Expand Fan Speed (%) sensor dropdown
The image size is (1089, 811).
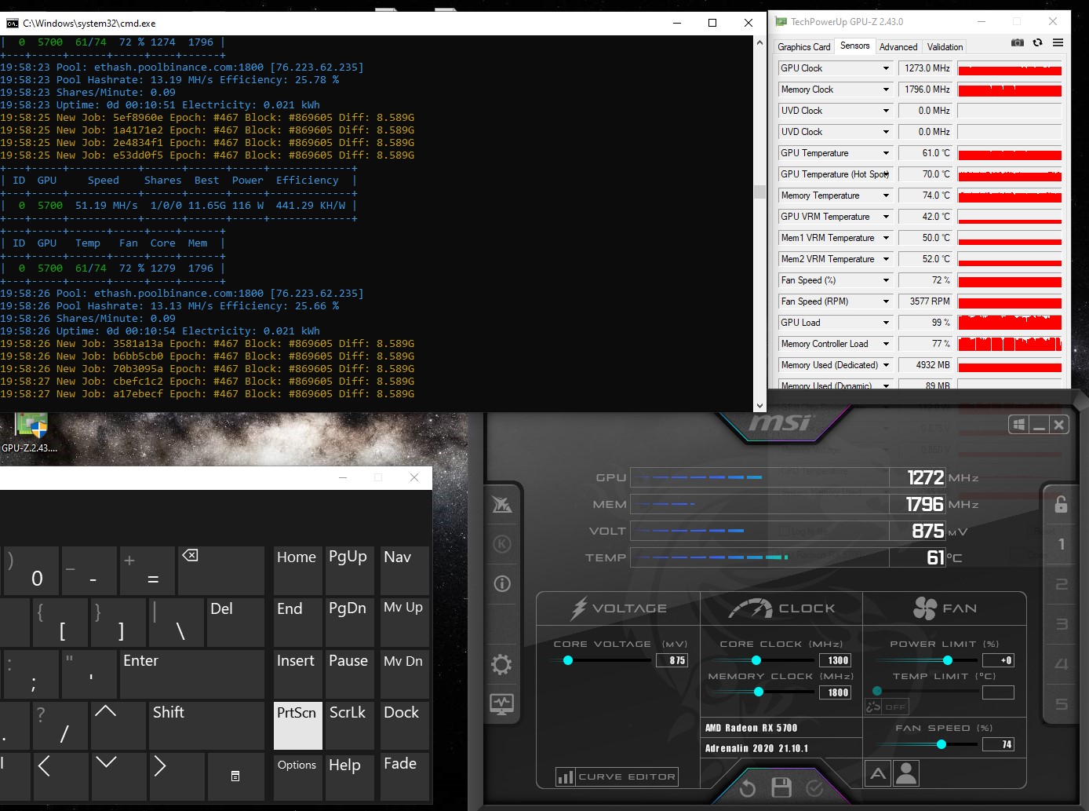(887, 280)
